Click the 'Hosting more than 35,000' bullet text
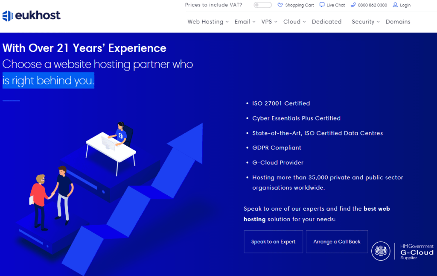Screen dimensions: 437x276 click(327, 182)
